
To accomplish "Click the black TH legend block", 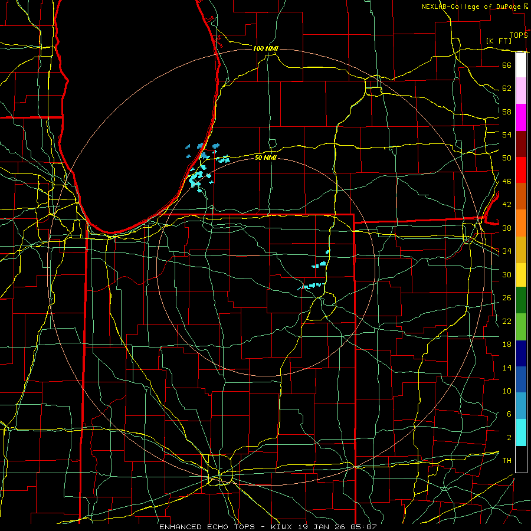I will (x=521, y=459).
